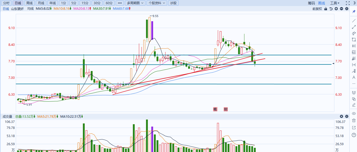Open the help question mark icon

pyautogui.click(x=354, y=135)
